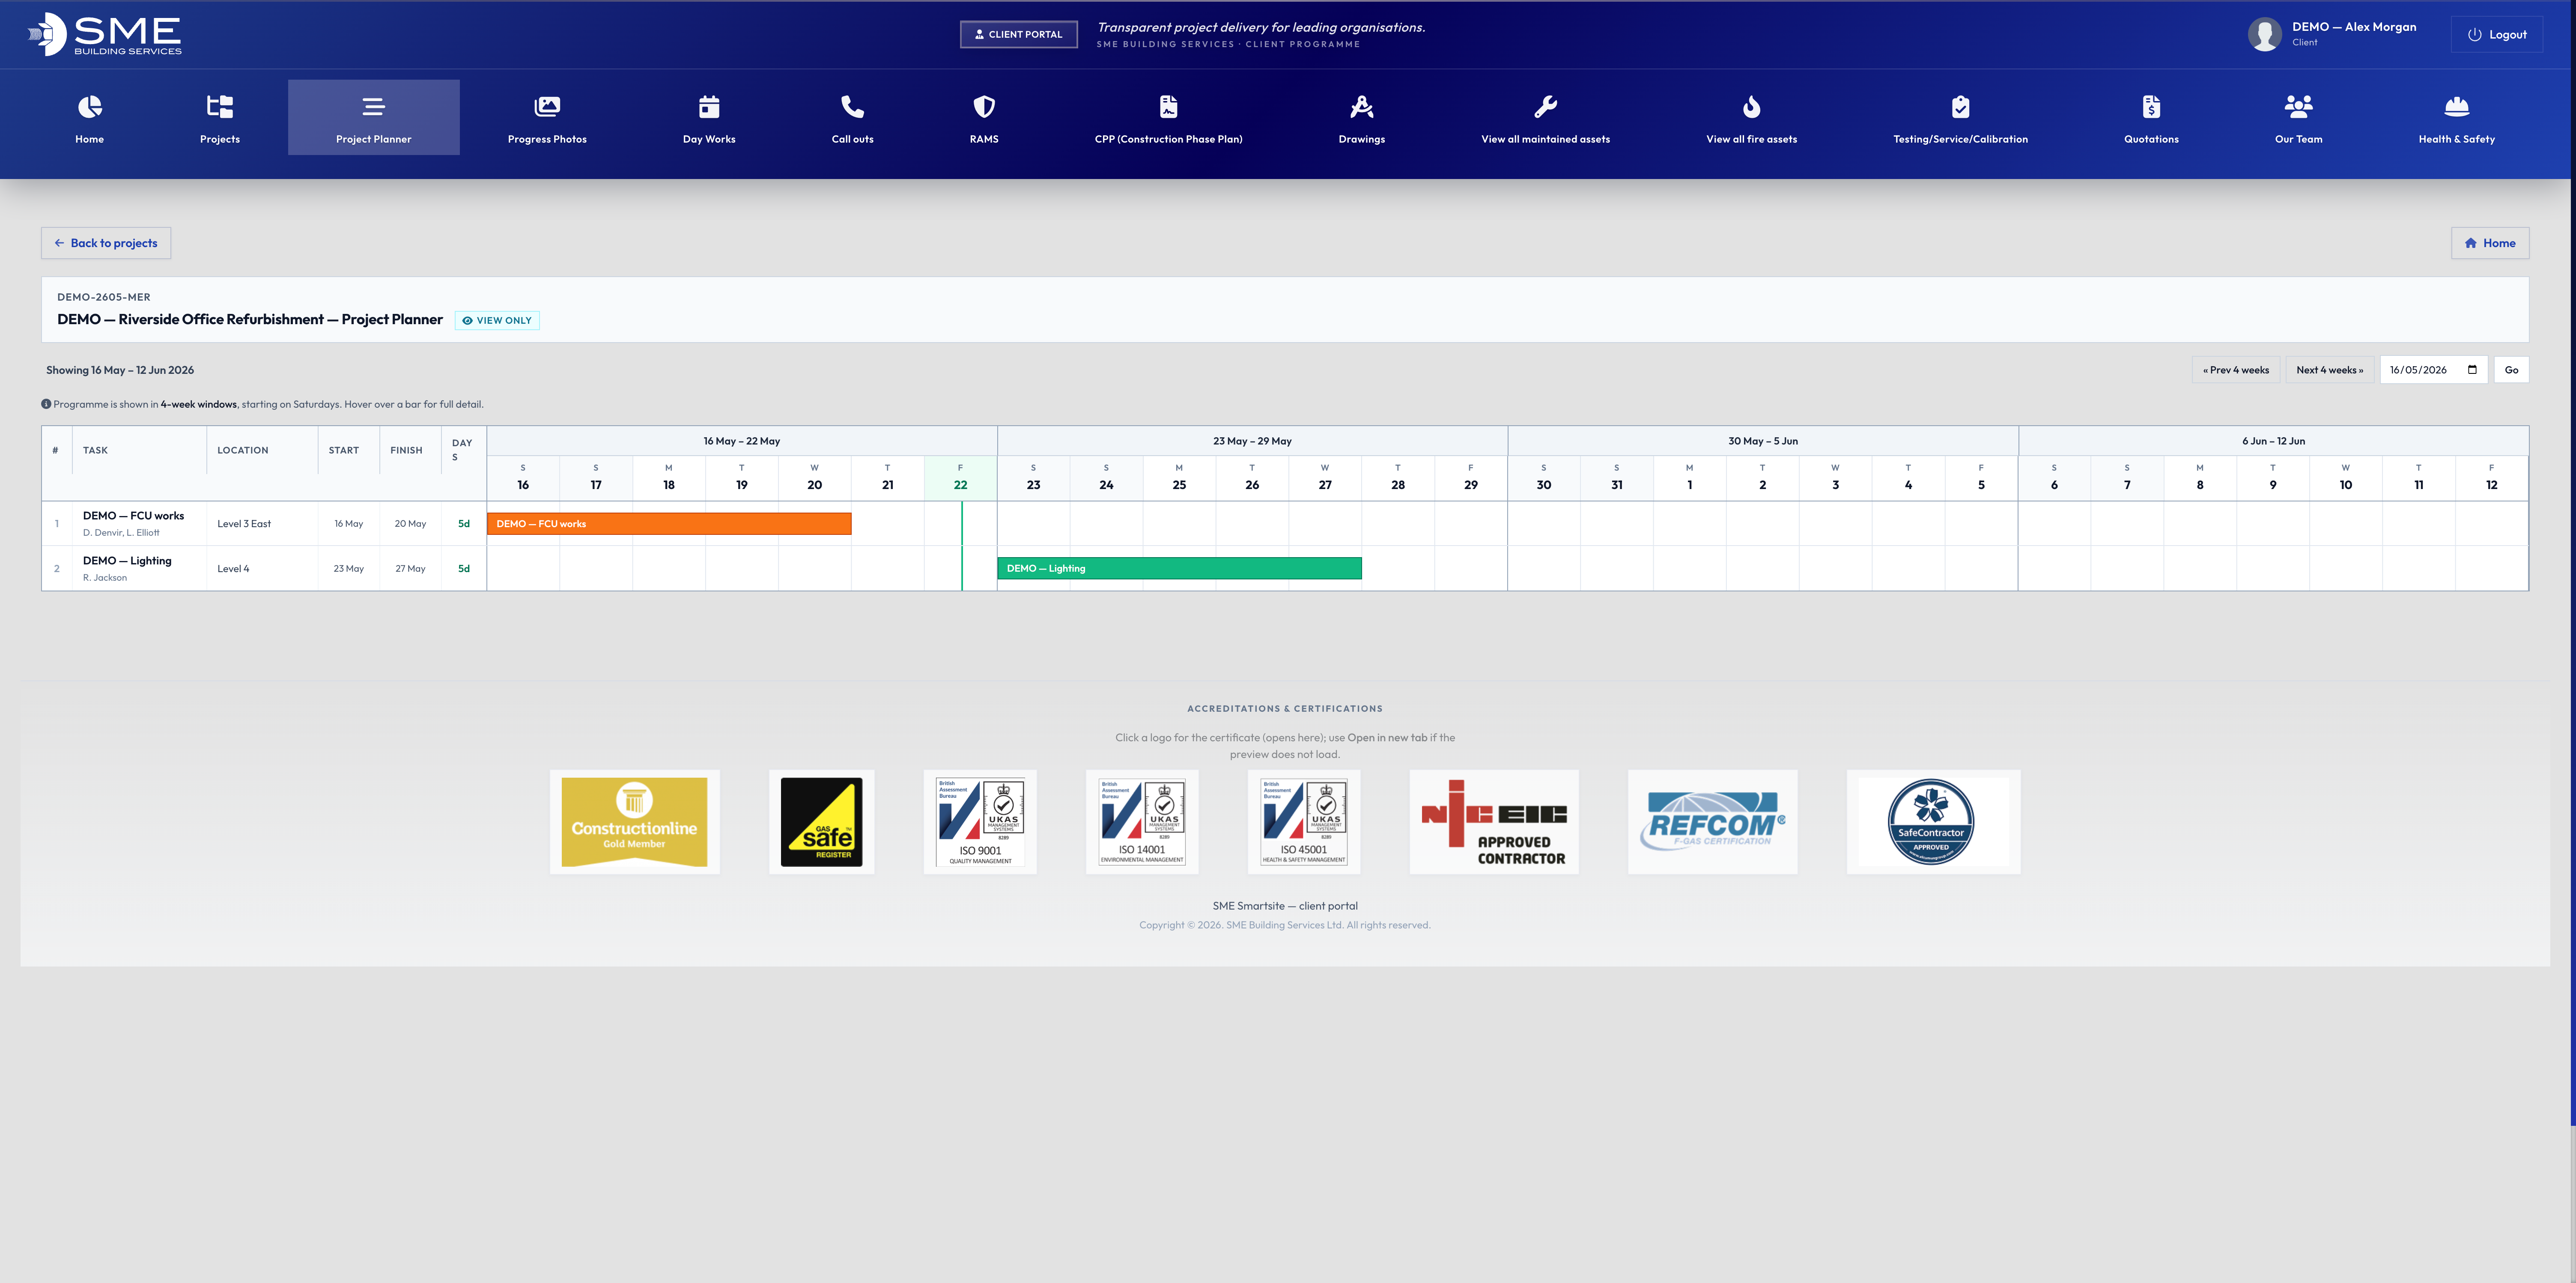Open Health & Safety hard hat icon
The height and width of the screenshot is (1283, 2576).
[2457, 106]
